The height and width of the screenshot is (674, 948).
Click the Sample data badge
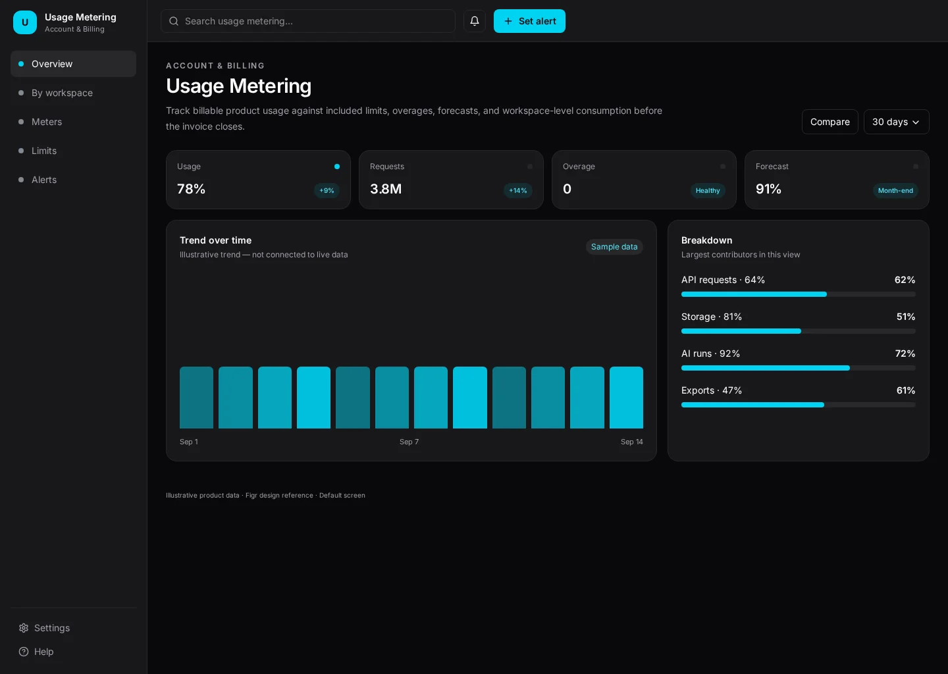(614, 247)
